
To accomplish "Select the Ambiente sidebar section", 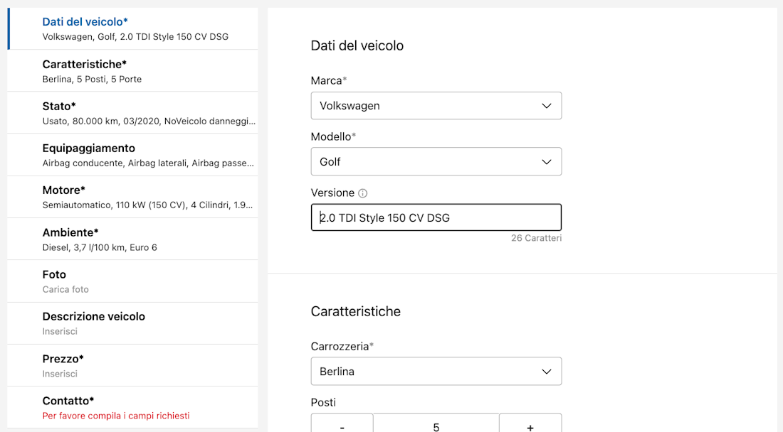I will pyautogui.click(x=133, y=239).
